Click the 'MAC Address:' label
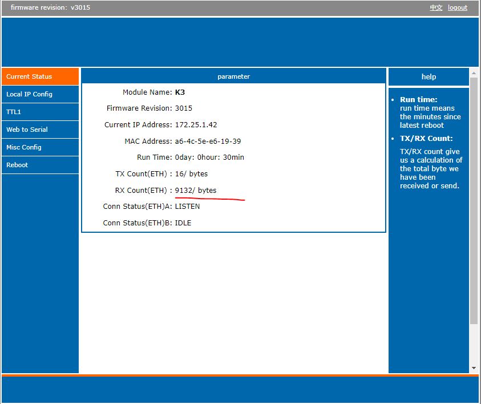The height and width of the screenshot is (404, 481). point(148,142)
